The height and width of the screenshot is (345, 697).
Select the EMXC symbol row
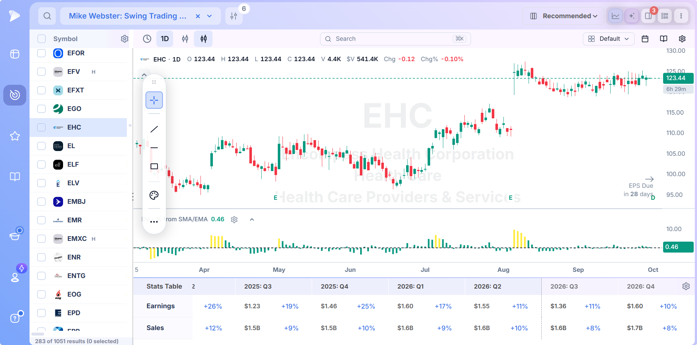click(78, 239)
